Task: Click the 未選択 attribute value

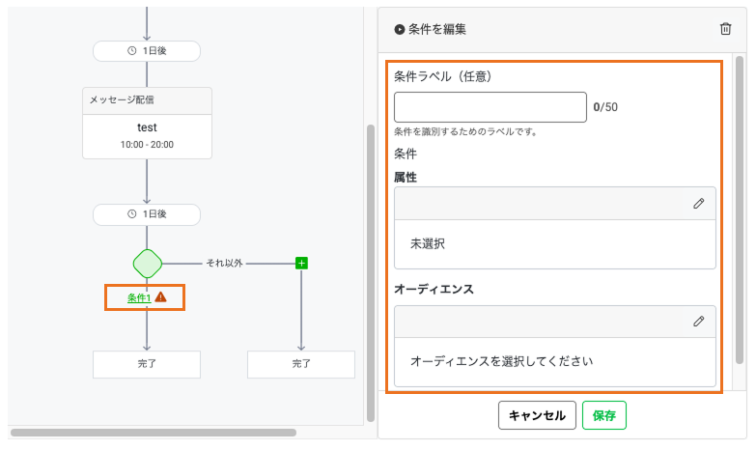Action: [x=428, y=243]
